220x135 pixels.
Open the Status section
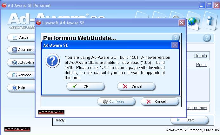click(21, 37)
